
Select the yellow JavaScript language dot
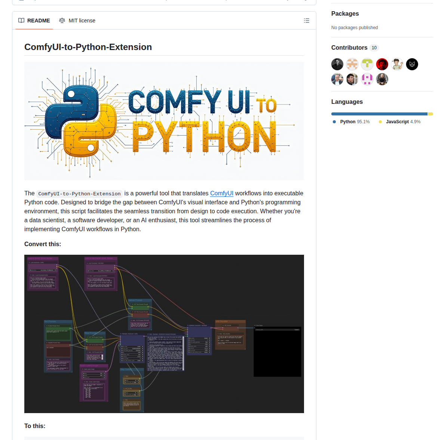point(380,121)
